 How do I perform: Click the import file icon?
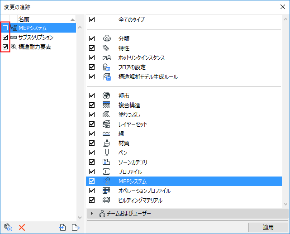coord(62,227)
